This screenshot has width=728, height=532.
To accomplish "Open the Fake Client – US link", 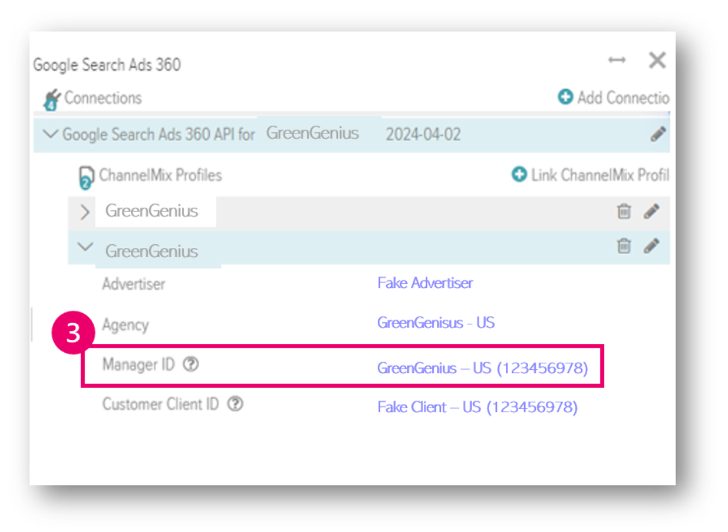I will click(x=477, y=407).
